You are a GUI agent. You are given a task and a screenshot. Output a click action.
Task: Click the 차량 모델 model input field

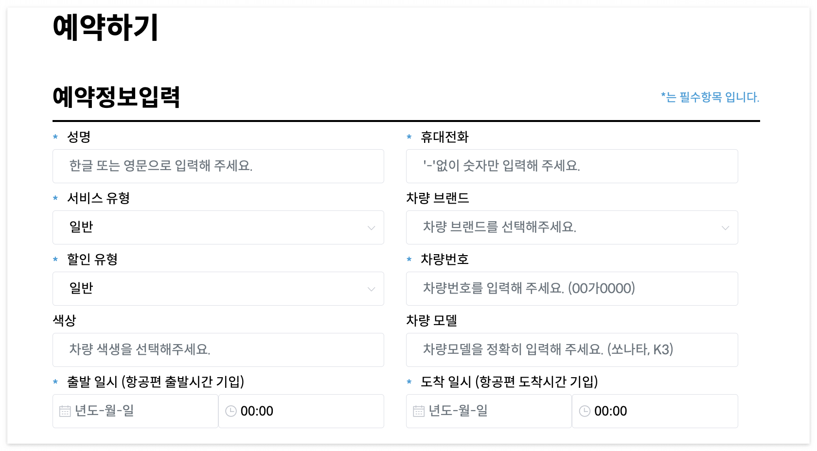point(572,350)
